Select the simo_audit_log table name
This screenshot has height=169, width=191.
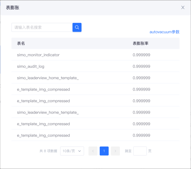(x=31, y=66)
